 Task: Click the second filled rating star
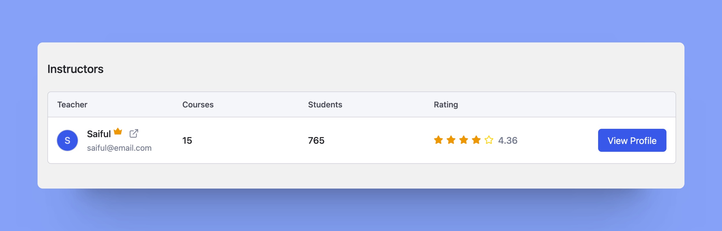[x=451, y=140]
